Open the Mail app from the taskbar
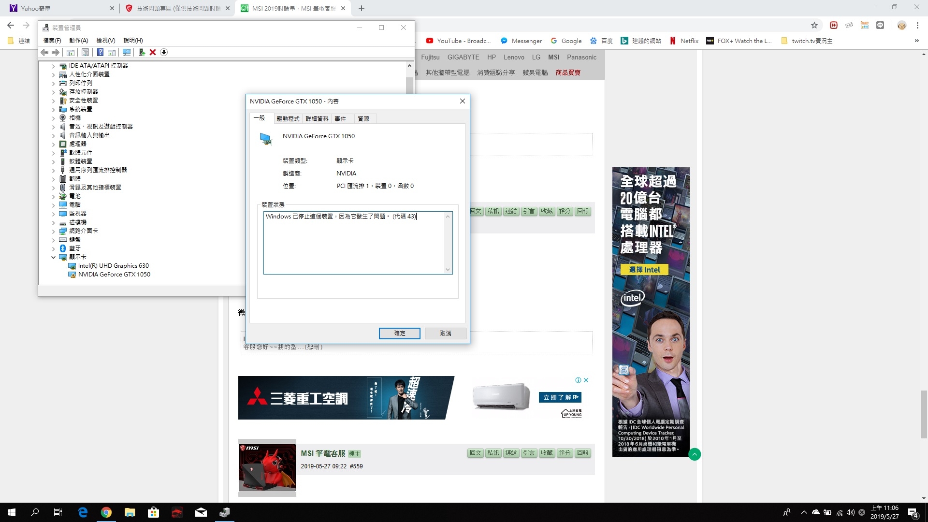 coord(201,512)
